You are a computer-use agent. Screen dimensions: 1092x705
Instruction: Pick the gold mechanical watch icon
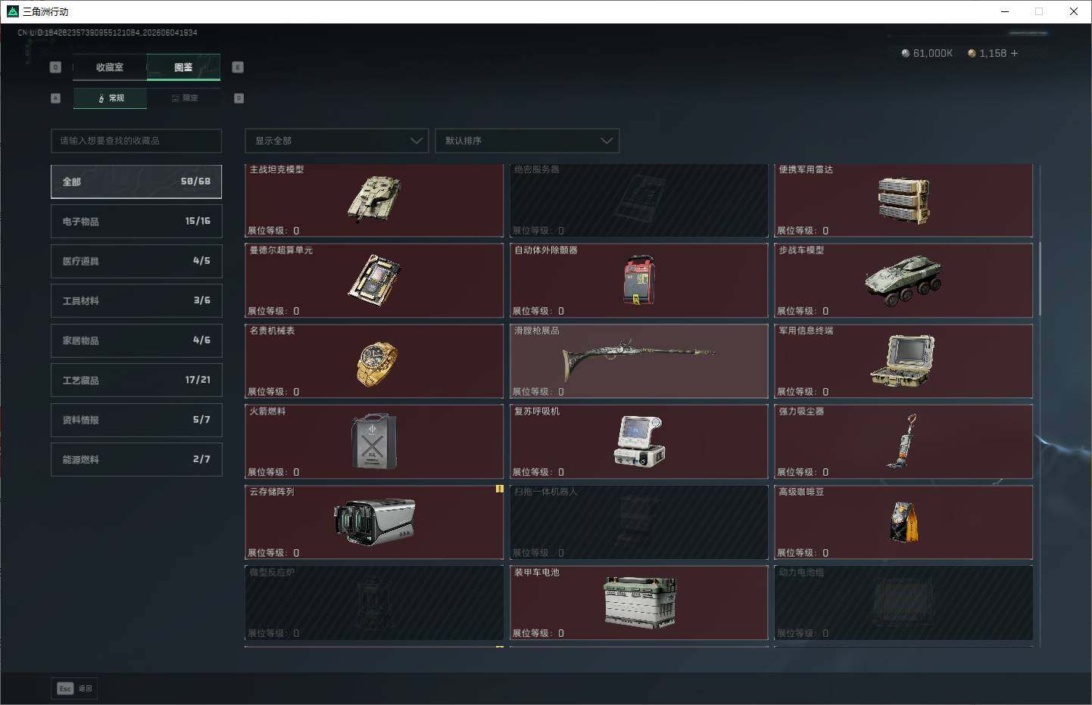pos(376,363)
